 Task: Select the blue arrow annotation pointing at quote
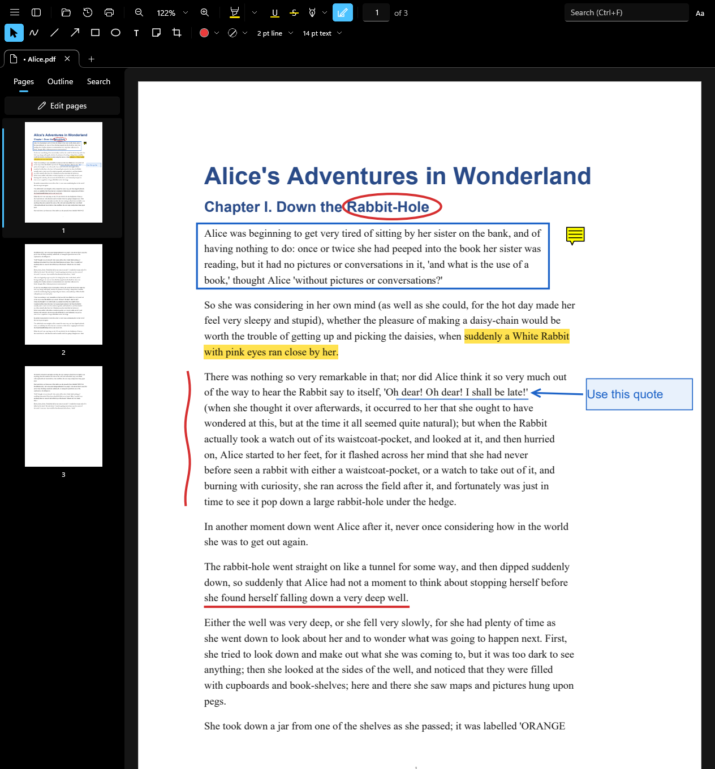557,393
